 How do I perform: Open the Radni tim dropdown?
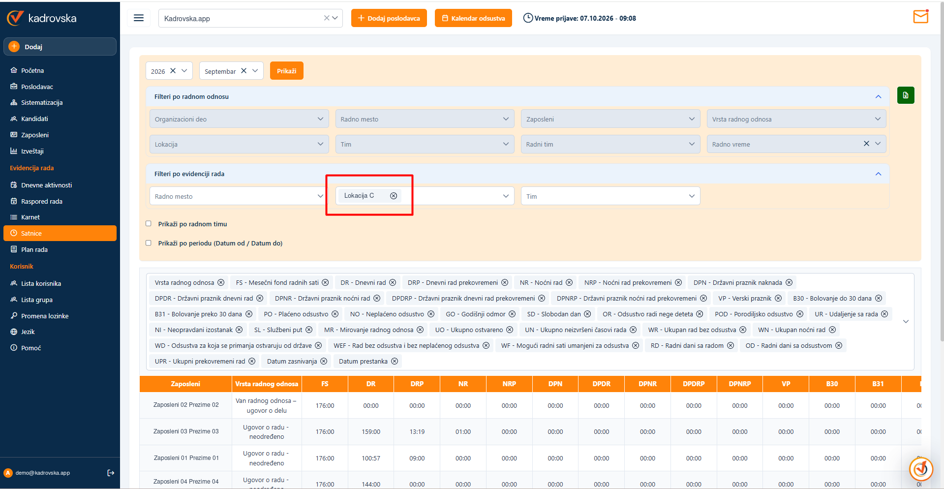pyautogui.click(x=610, y=144)
